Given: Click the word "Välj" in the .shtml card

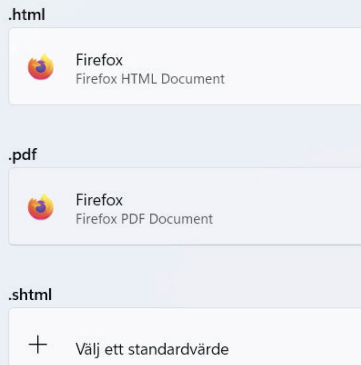Looking at the screenshot, I should [x=87, y=349].
